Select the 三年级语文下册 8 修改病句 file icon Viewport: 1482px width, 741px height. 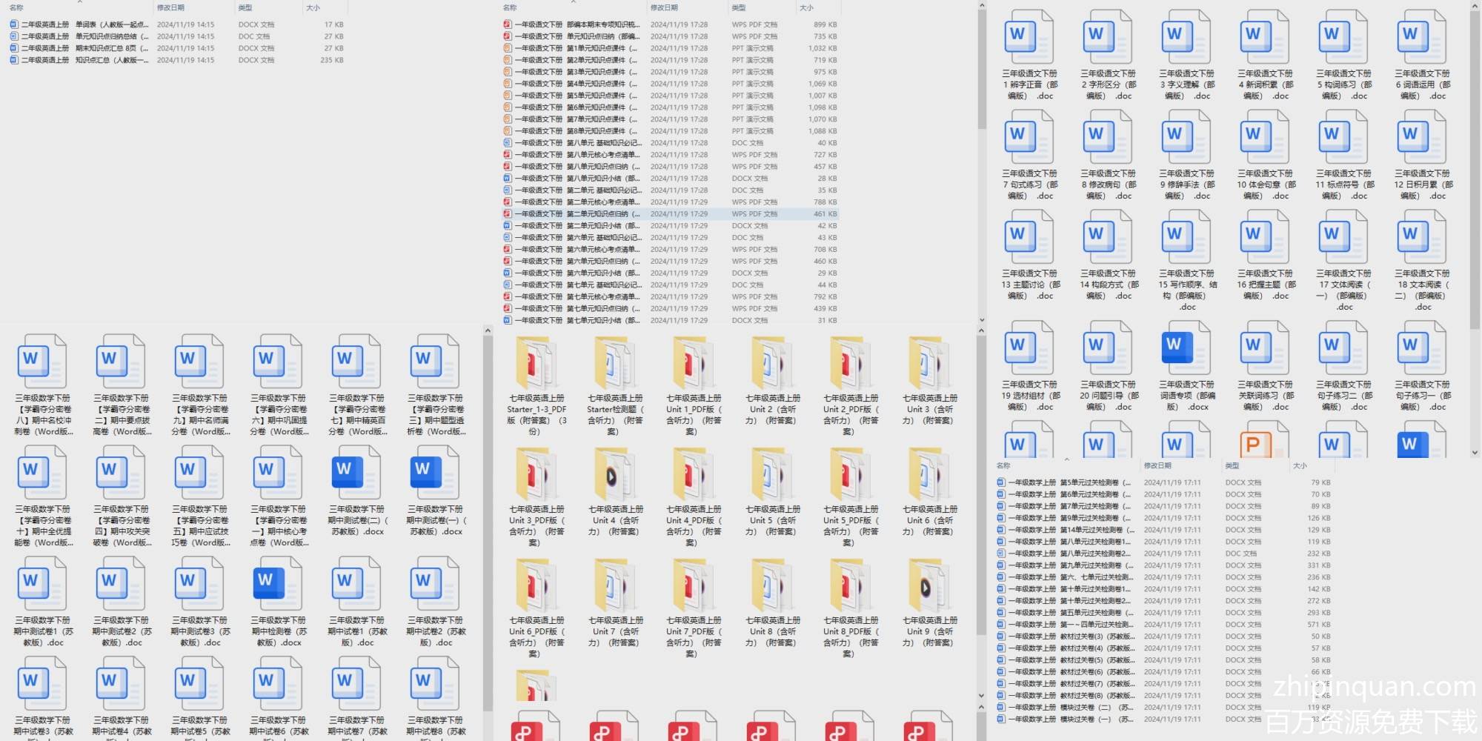click(1107, 137)
